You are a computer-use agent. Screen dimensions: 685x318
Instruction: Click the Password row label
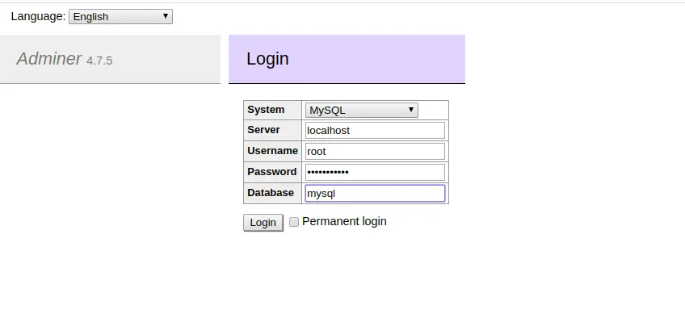(x=271, y=172)
